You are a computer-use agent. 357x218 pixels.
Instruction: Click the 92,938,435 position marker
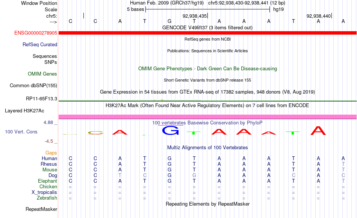tap(195, 16)
